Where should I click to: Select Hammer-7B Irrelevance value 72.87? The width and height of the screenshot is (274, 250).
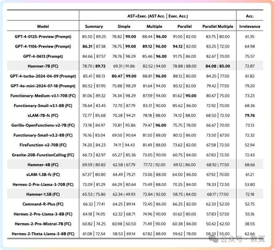tap(250, 66)
